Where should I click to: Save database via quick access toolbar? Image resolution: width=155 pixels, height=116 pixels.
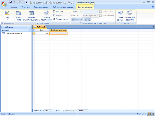(x=11, y=2)
